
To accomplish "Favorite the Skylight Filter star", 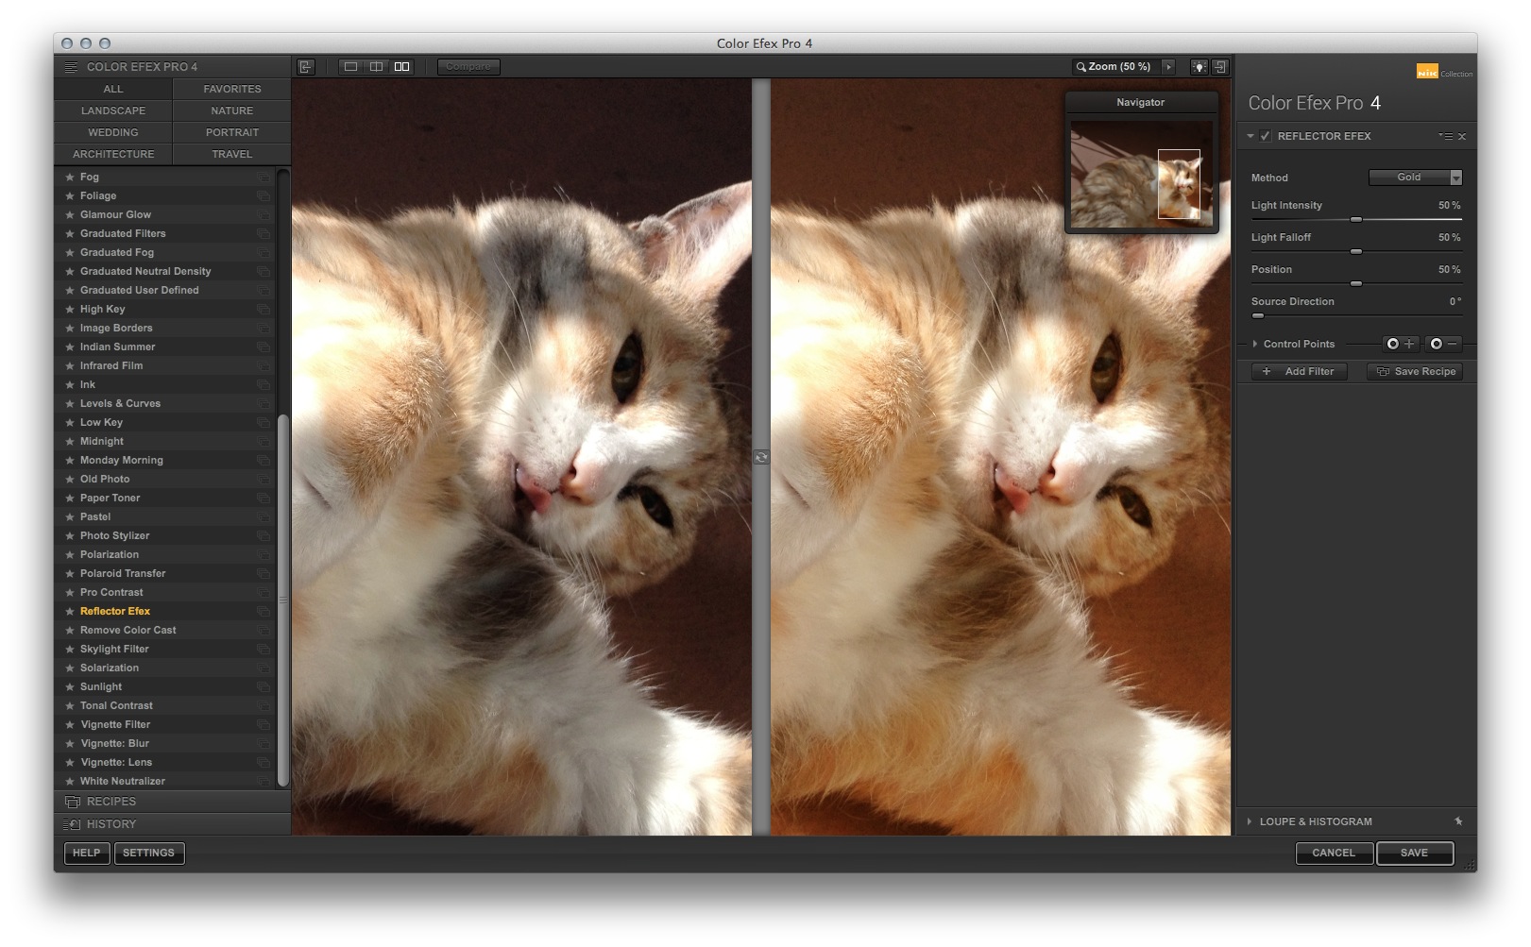I will (x=70, y=649).
